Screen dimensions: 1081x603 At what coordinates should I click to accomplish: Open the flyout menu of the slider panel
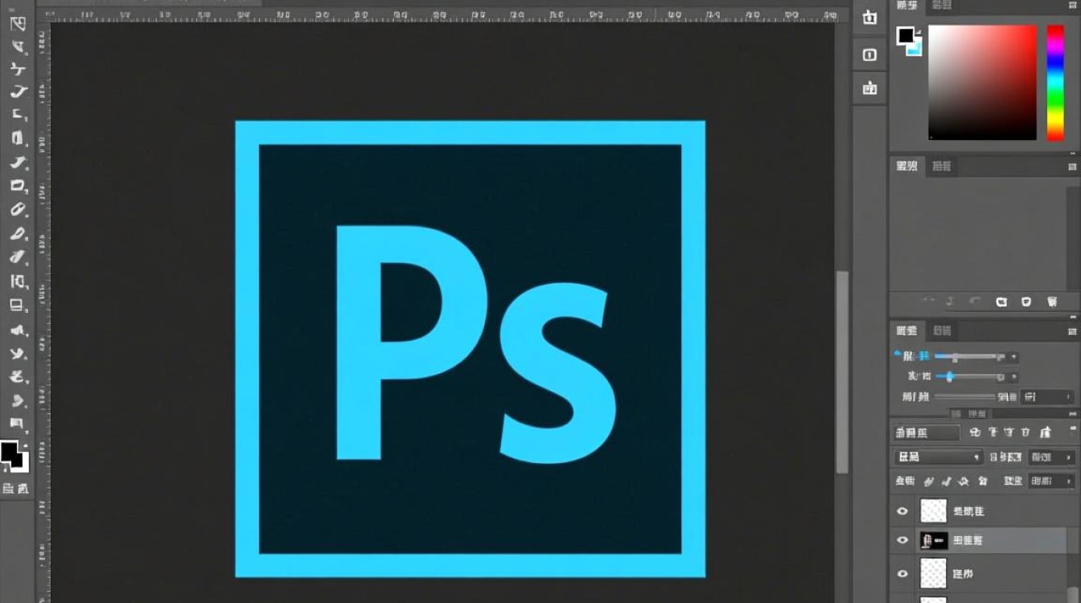(x=1072, y=330)
